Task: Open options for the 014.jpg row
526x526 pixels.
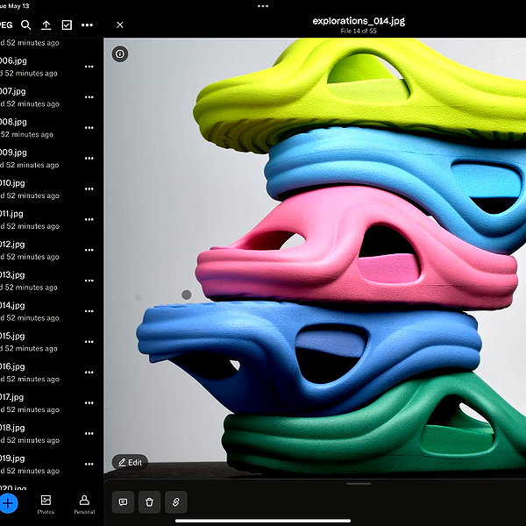Action: [89, 311]
